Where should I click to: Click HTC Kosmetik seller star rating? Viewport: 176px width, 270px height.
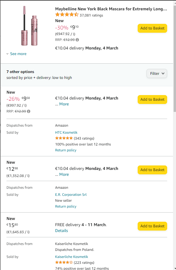point(64,138)
